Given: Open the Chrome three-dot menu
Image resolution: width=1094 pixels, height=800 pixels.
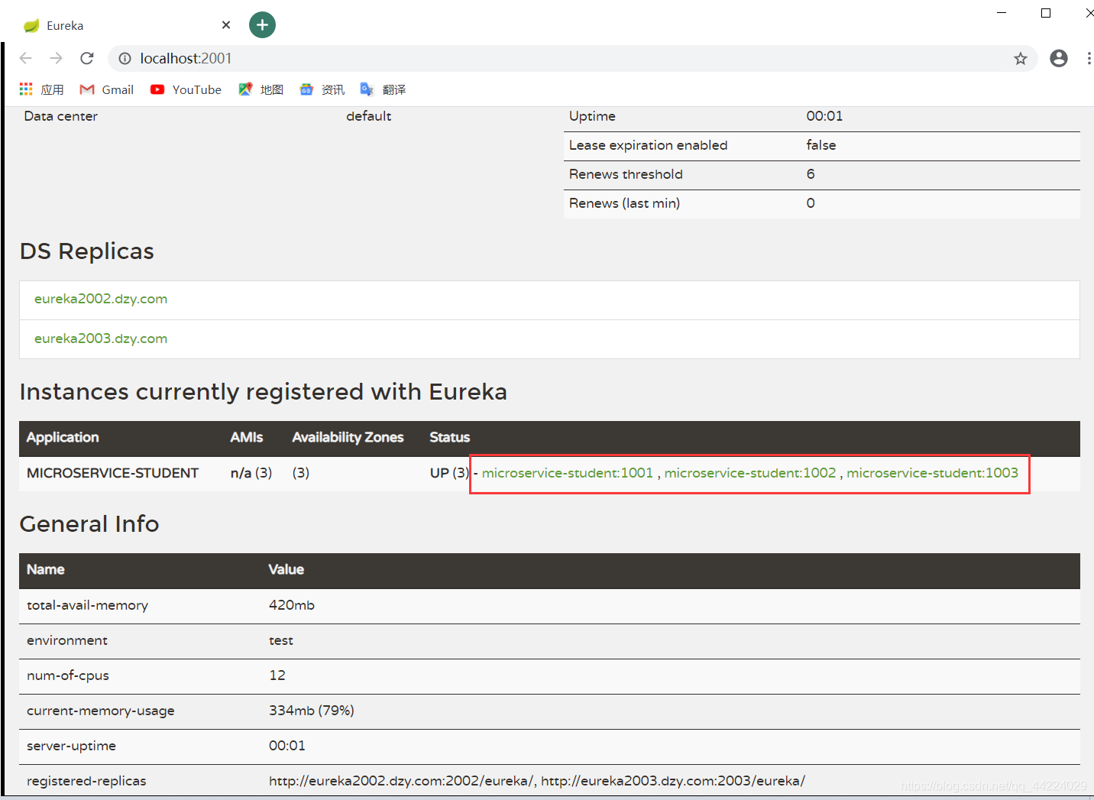Looking at the screenshot, I should pyautogui.click(x=1089, y=58).
